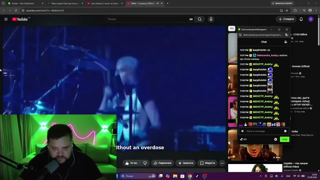320x180 pixels.
Task: Bookmark this page with the star icon
Action: (x=287, y=10)
